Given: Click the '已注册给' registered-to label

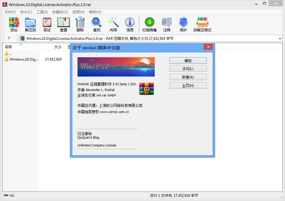Looking at the screenshot, I should tap(84, 133).
